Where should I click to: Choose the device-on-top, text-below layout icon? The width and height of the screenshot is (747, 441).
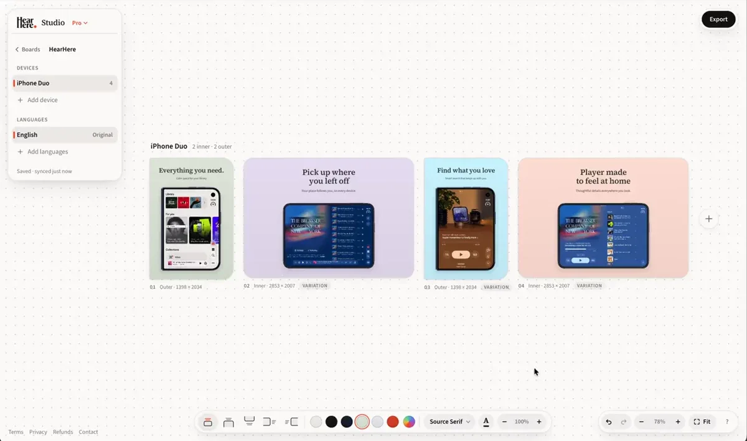click(x=249, y=422)
